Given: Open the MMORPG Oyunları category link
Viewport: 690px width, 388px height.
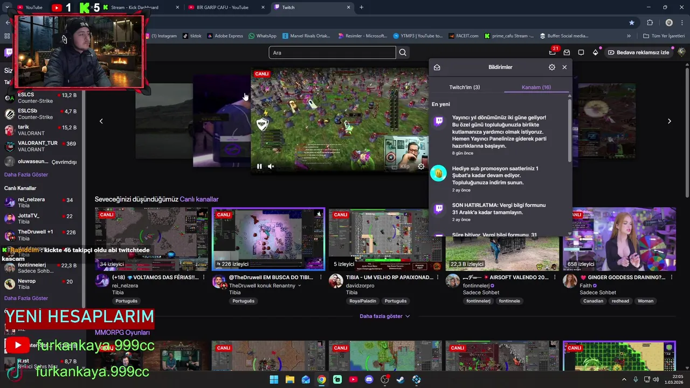Looking at the screenshot, I should click(122, 332).
